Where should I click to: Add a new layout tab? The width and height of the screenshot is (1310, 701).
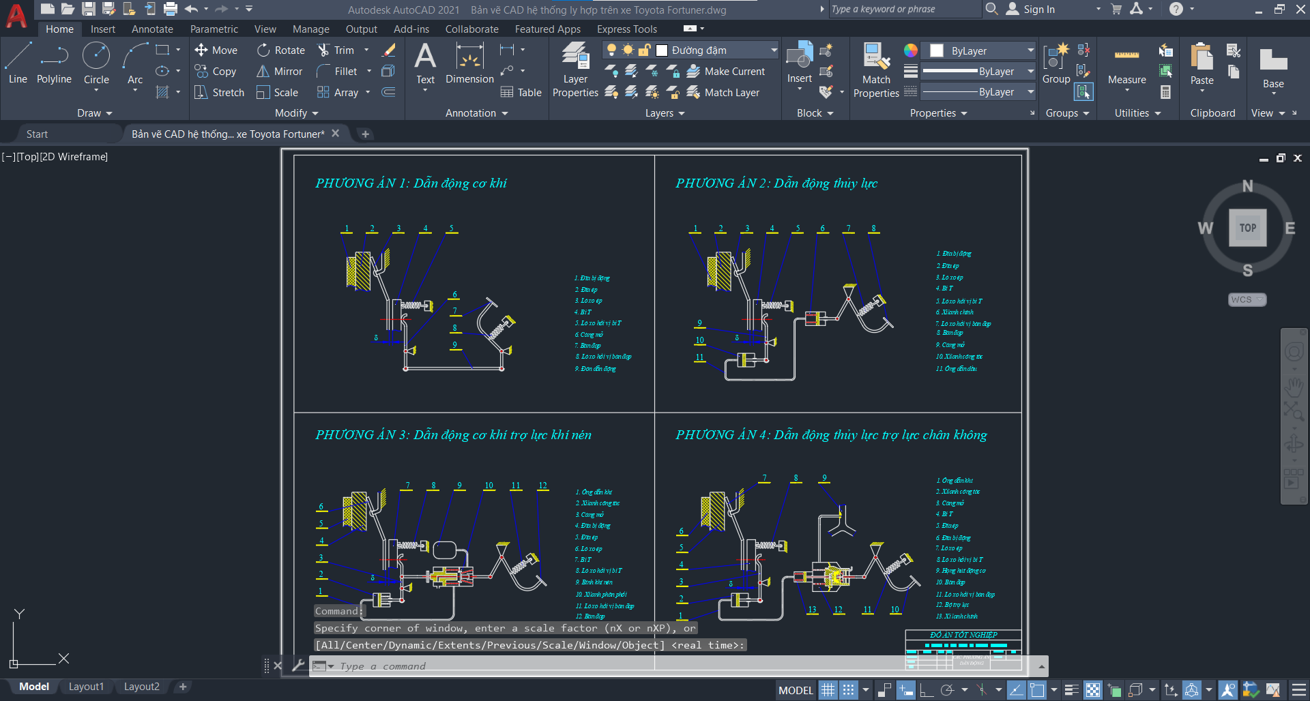pyautogui.click(x=182, y=687)
